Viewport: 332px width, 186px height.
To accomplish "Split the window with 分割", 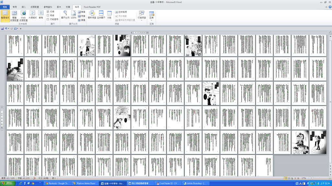I will [x=109, y=15].
